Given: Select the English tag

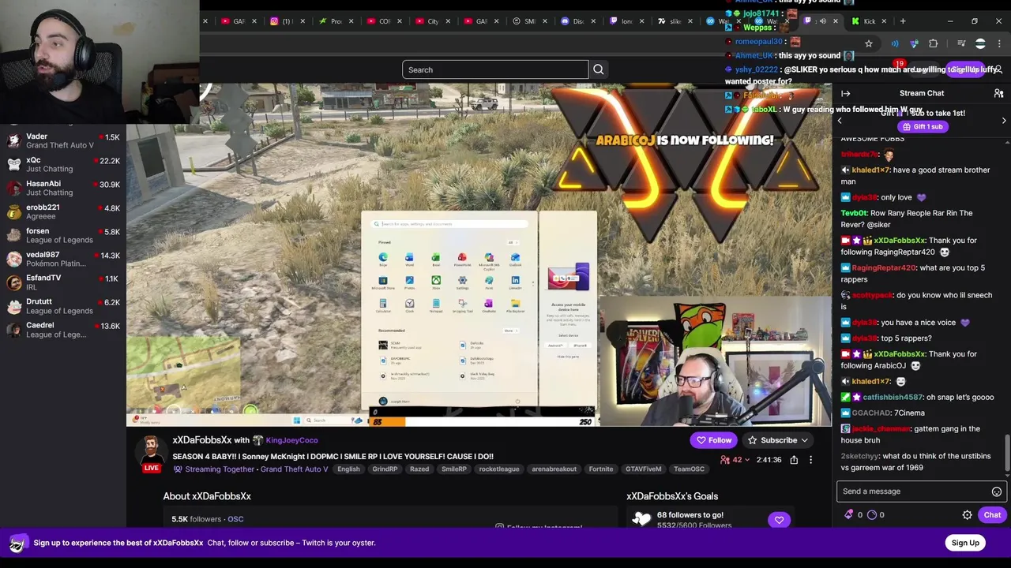Looking at the screenshot, I should click(348, 469).
